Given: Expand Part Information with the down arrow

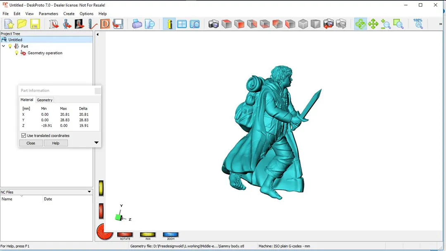Looking at the screenshot, I should coord(96,143).
